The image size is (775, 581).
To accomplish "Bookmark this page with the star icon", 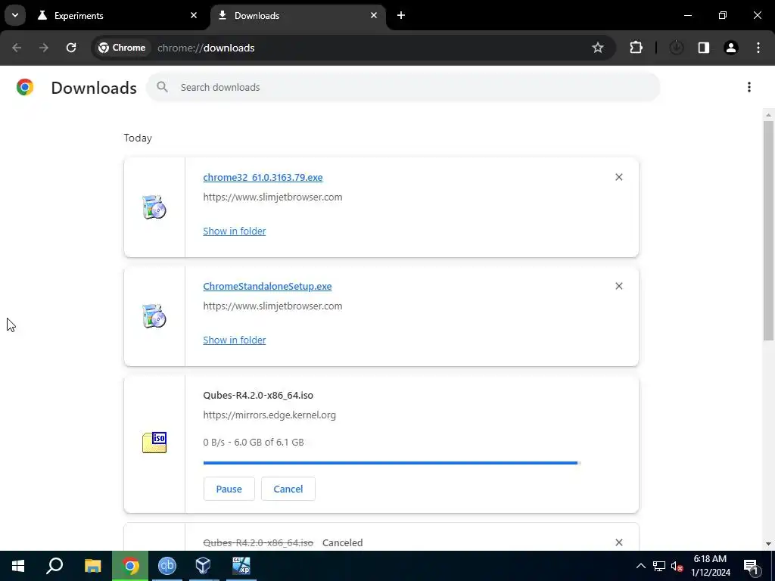I will click(x=598, y=48).
